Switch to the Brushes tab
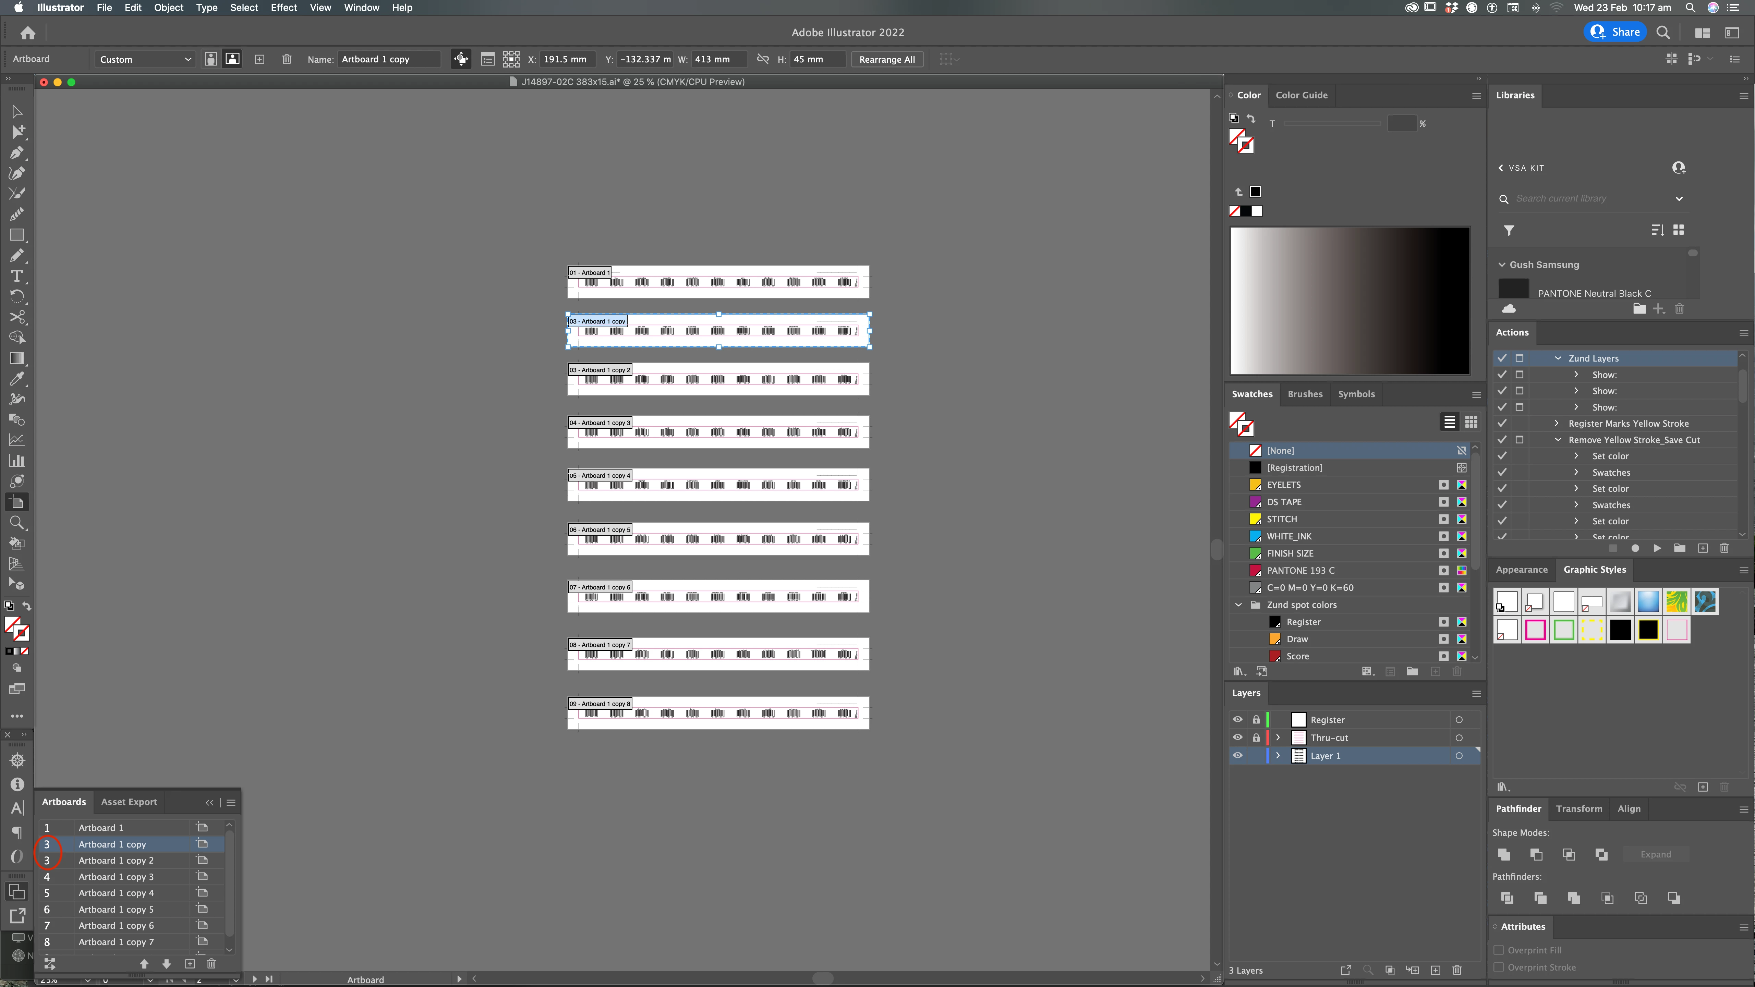 (x=1305, y=394)
